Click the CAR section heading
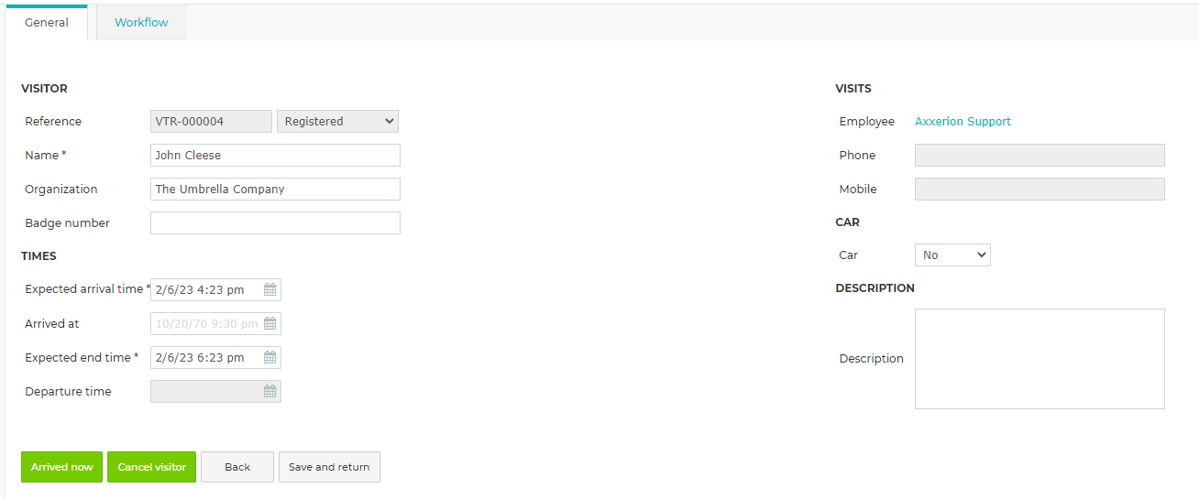 pos(847,222)
